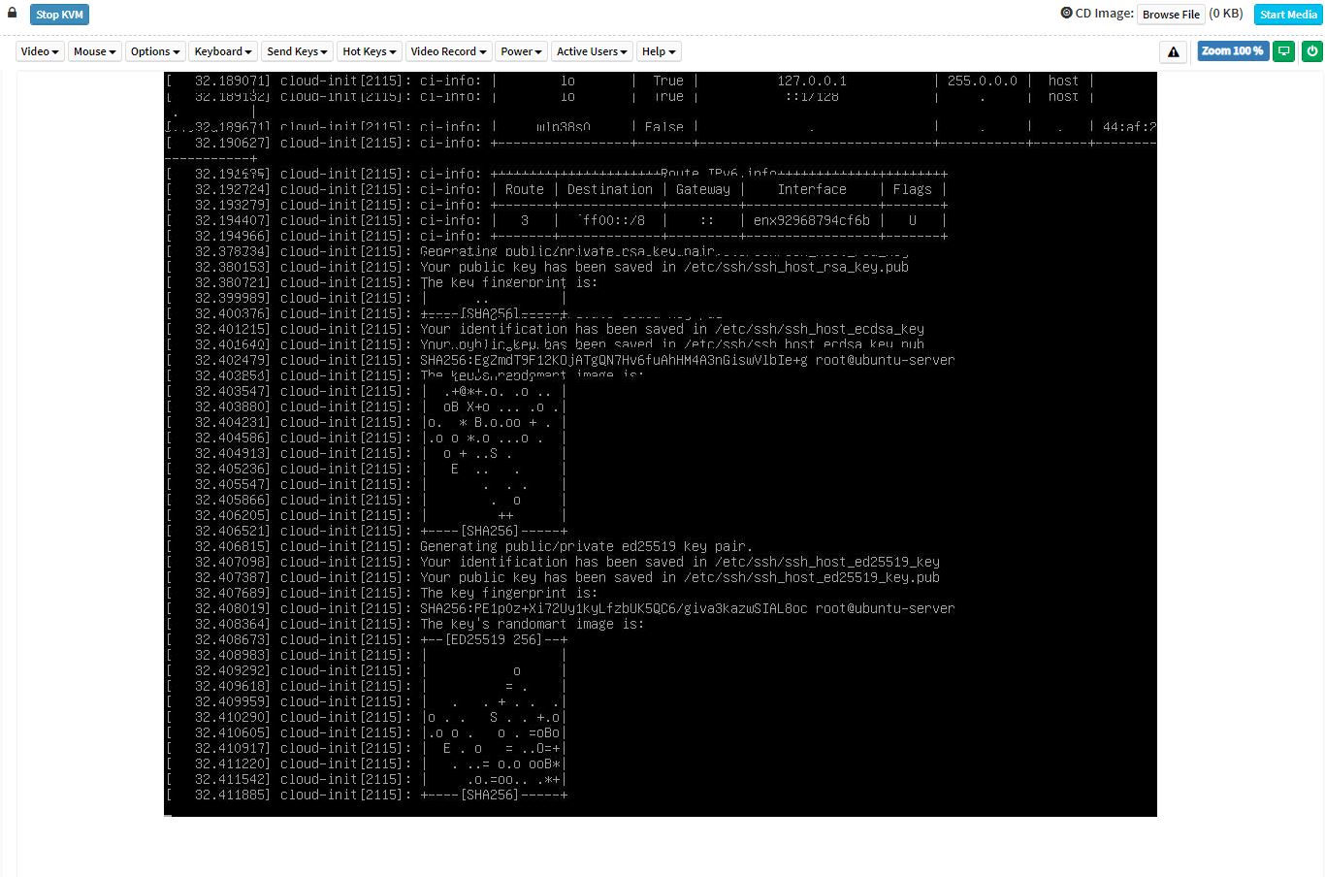Expand the Keyboard menu
The width and height of the screenshot is (1325, 877).
click(x=223, y=51)
